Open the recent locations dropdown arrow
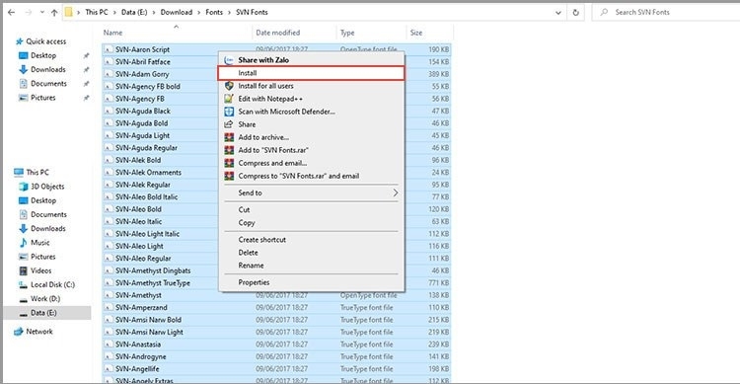Viewport: 740px width, 384px height. (42, 12)
